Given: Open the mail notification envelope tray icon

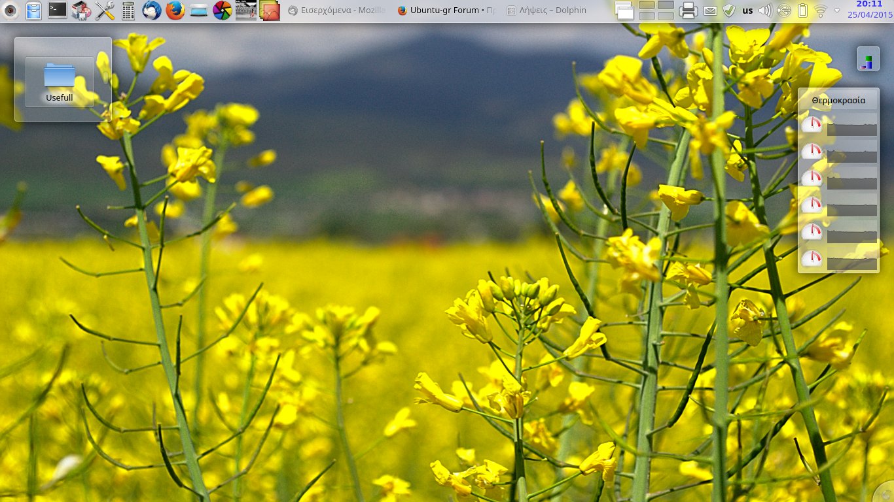Looking at the screenshot, I should (710, 10).
